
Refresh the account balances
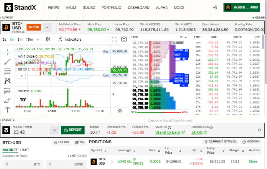point(259,130)
